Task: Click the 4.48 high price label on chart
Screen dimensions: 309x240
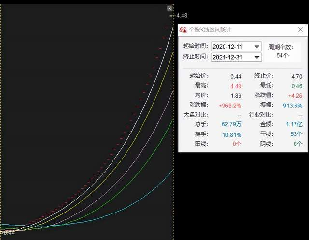Action: tap(182, 16)
